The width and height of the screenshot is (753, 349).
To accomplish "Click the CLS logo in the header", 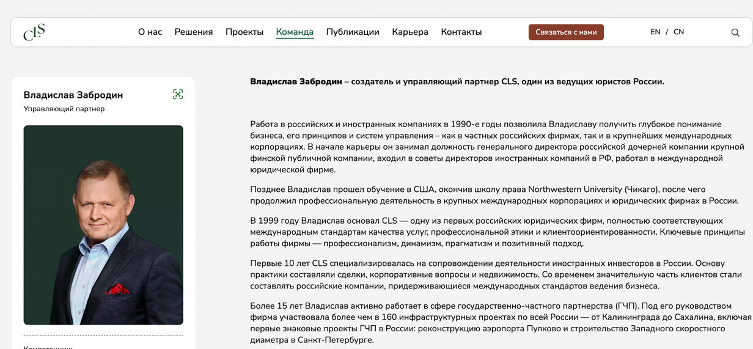I will (x=34, y=32).
